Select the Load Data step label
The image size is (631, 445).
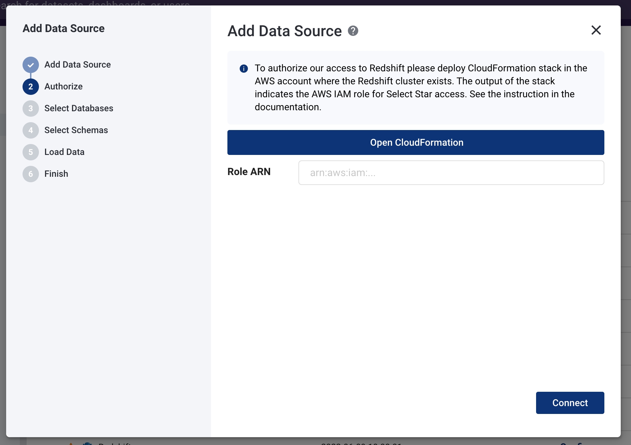point(65,152)
